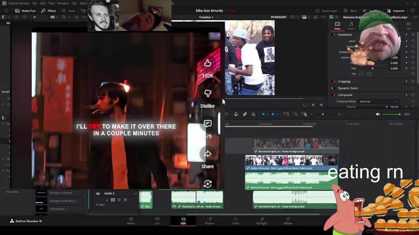Image resolution: width=419 pixels, height=235 pixels.
Task: Jump to next edit in viewer
Action: click(x=313, y=105)
